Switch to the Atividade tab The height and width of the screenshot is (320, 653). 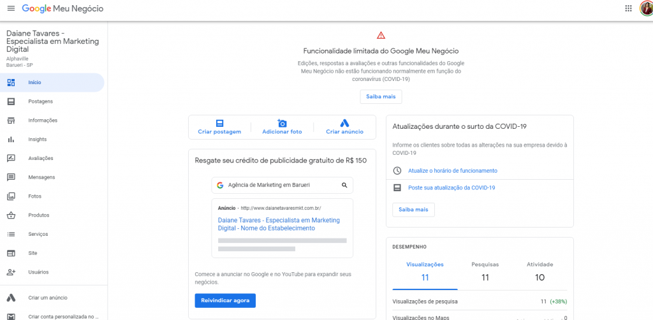539,271
